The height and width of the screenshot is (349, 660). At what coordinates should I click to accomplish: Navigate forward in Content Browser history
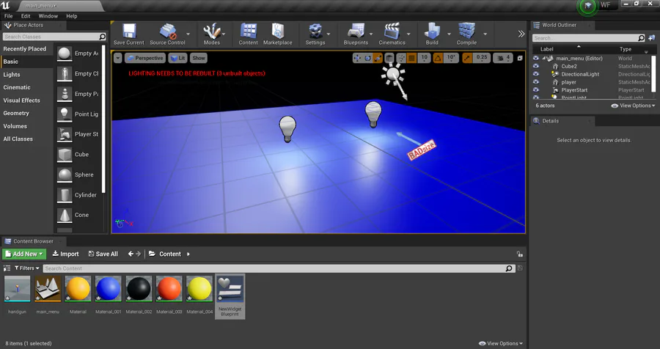[138, 254]
